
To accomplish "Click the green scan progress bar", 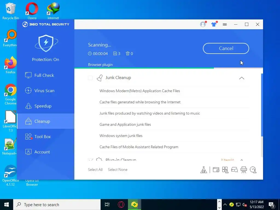I will 144,68.
